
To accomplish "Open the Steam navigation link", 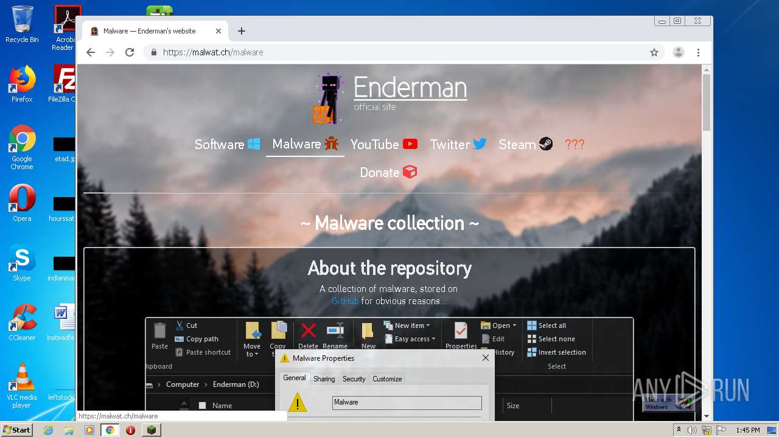I will point(526,144).
